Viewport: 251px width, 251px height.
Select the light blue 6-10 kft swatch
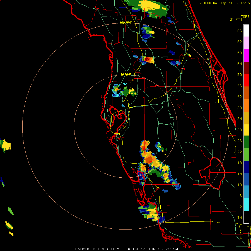(246, 192)
